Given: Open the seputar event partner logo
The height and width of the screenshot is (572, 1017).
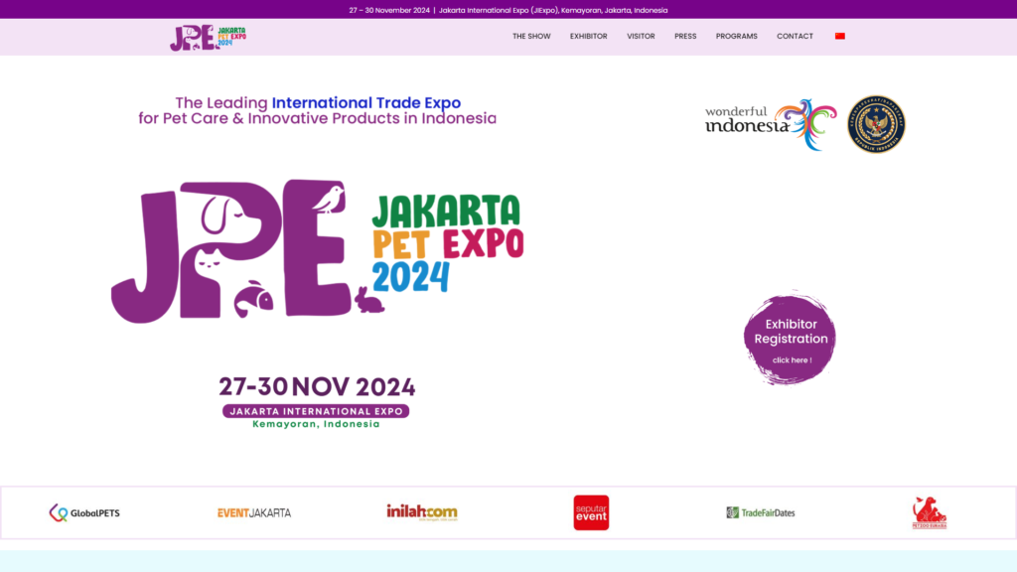Looking at the screenshot, I should (591, 512).
